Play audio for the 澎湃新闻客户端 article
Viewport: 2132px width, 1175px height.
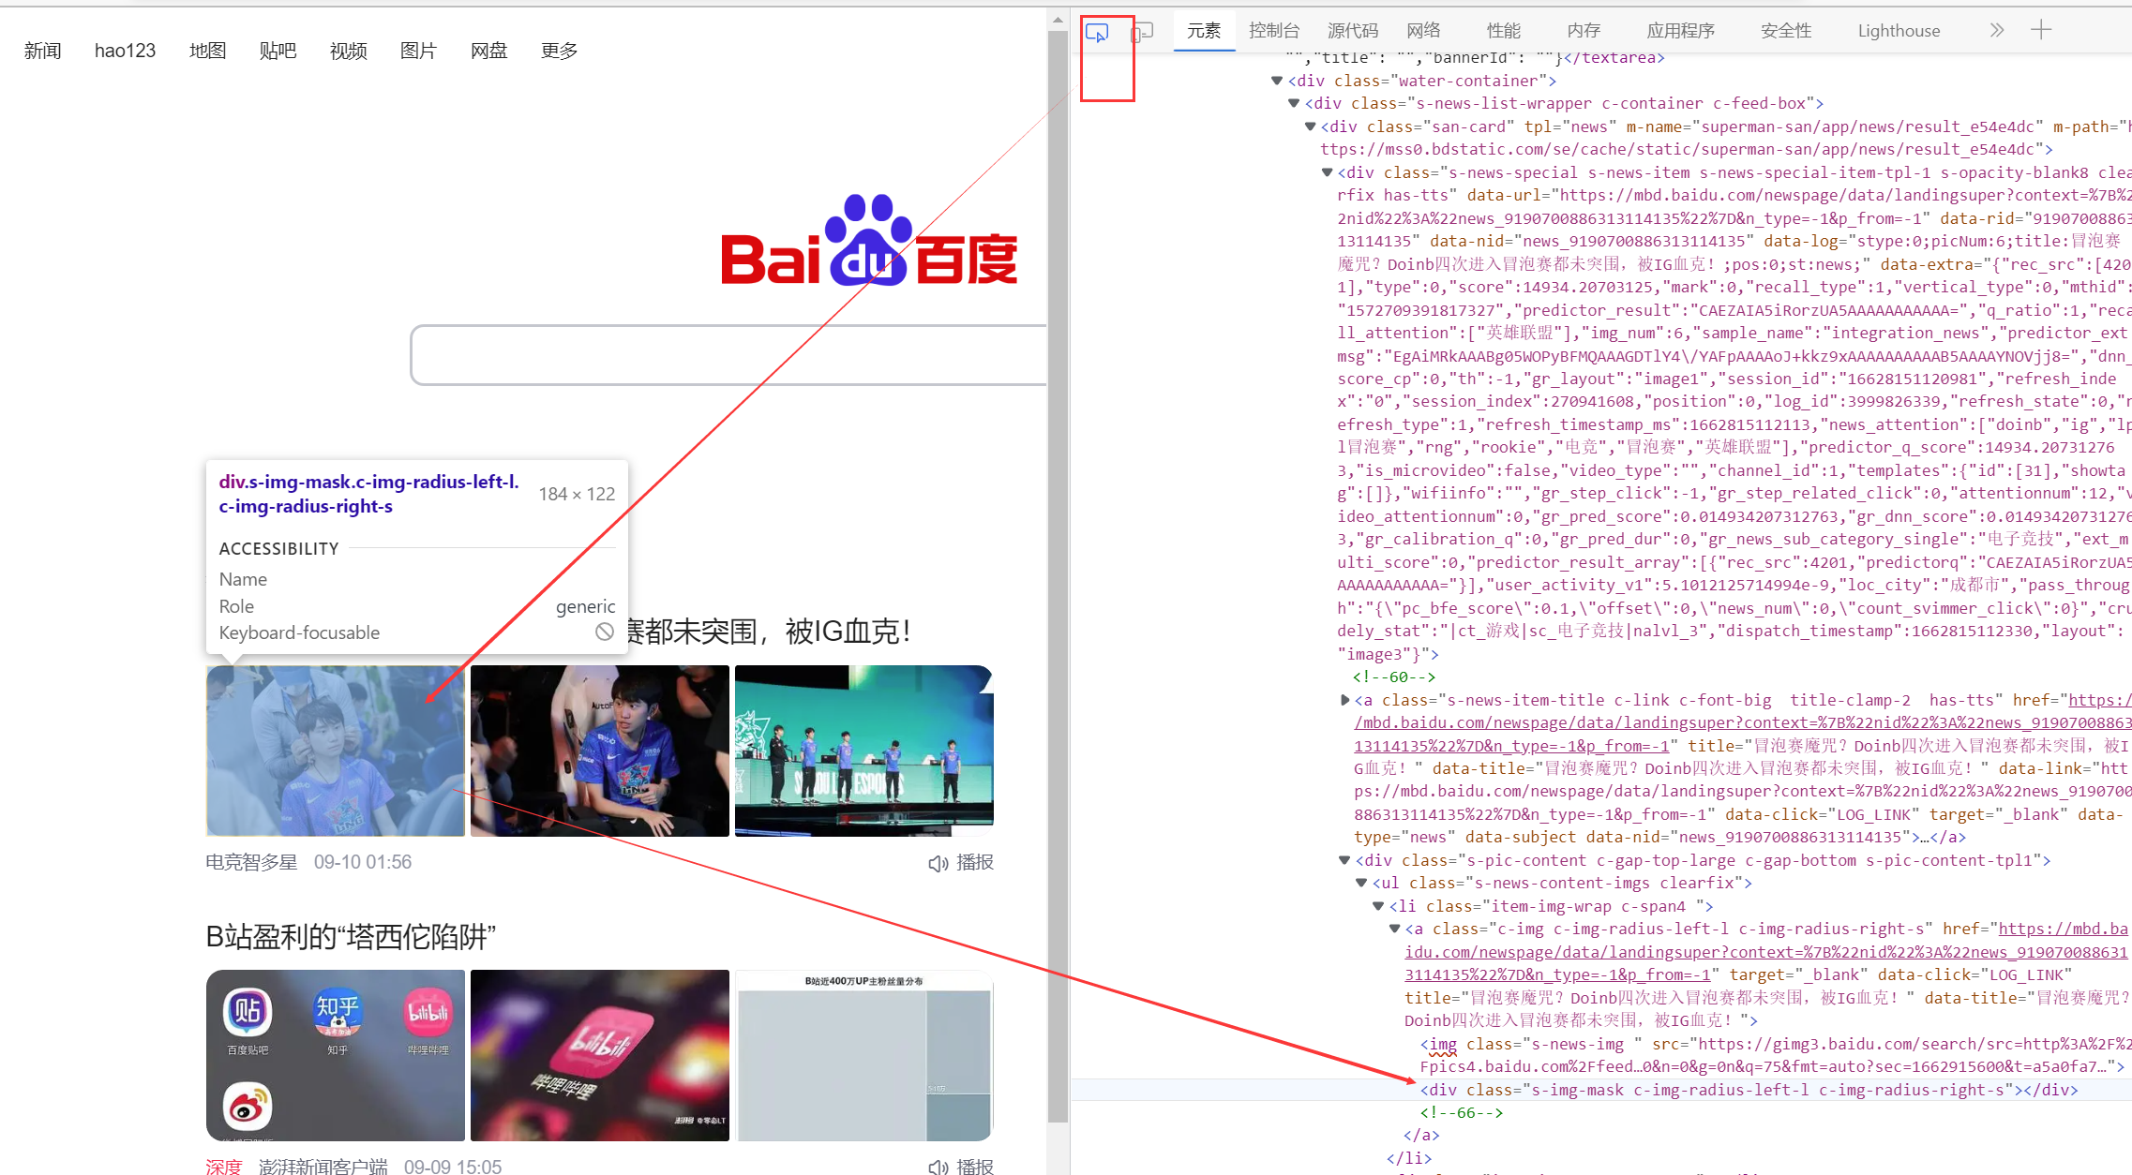(961, 1166)
